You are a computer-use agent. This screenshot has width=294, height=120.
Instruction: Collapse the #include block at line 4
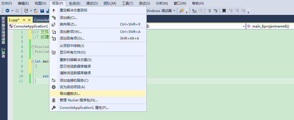(33, 47)
